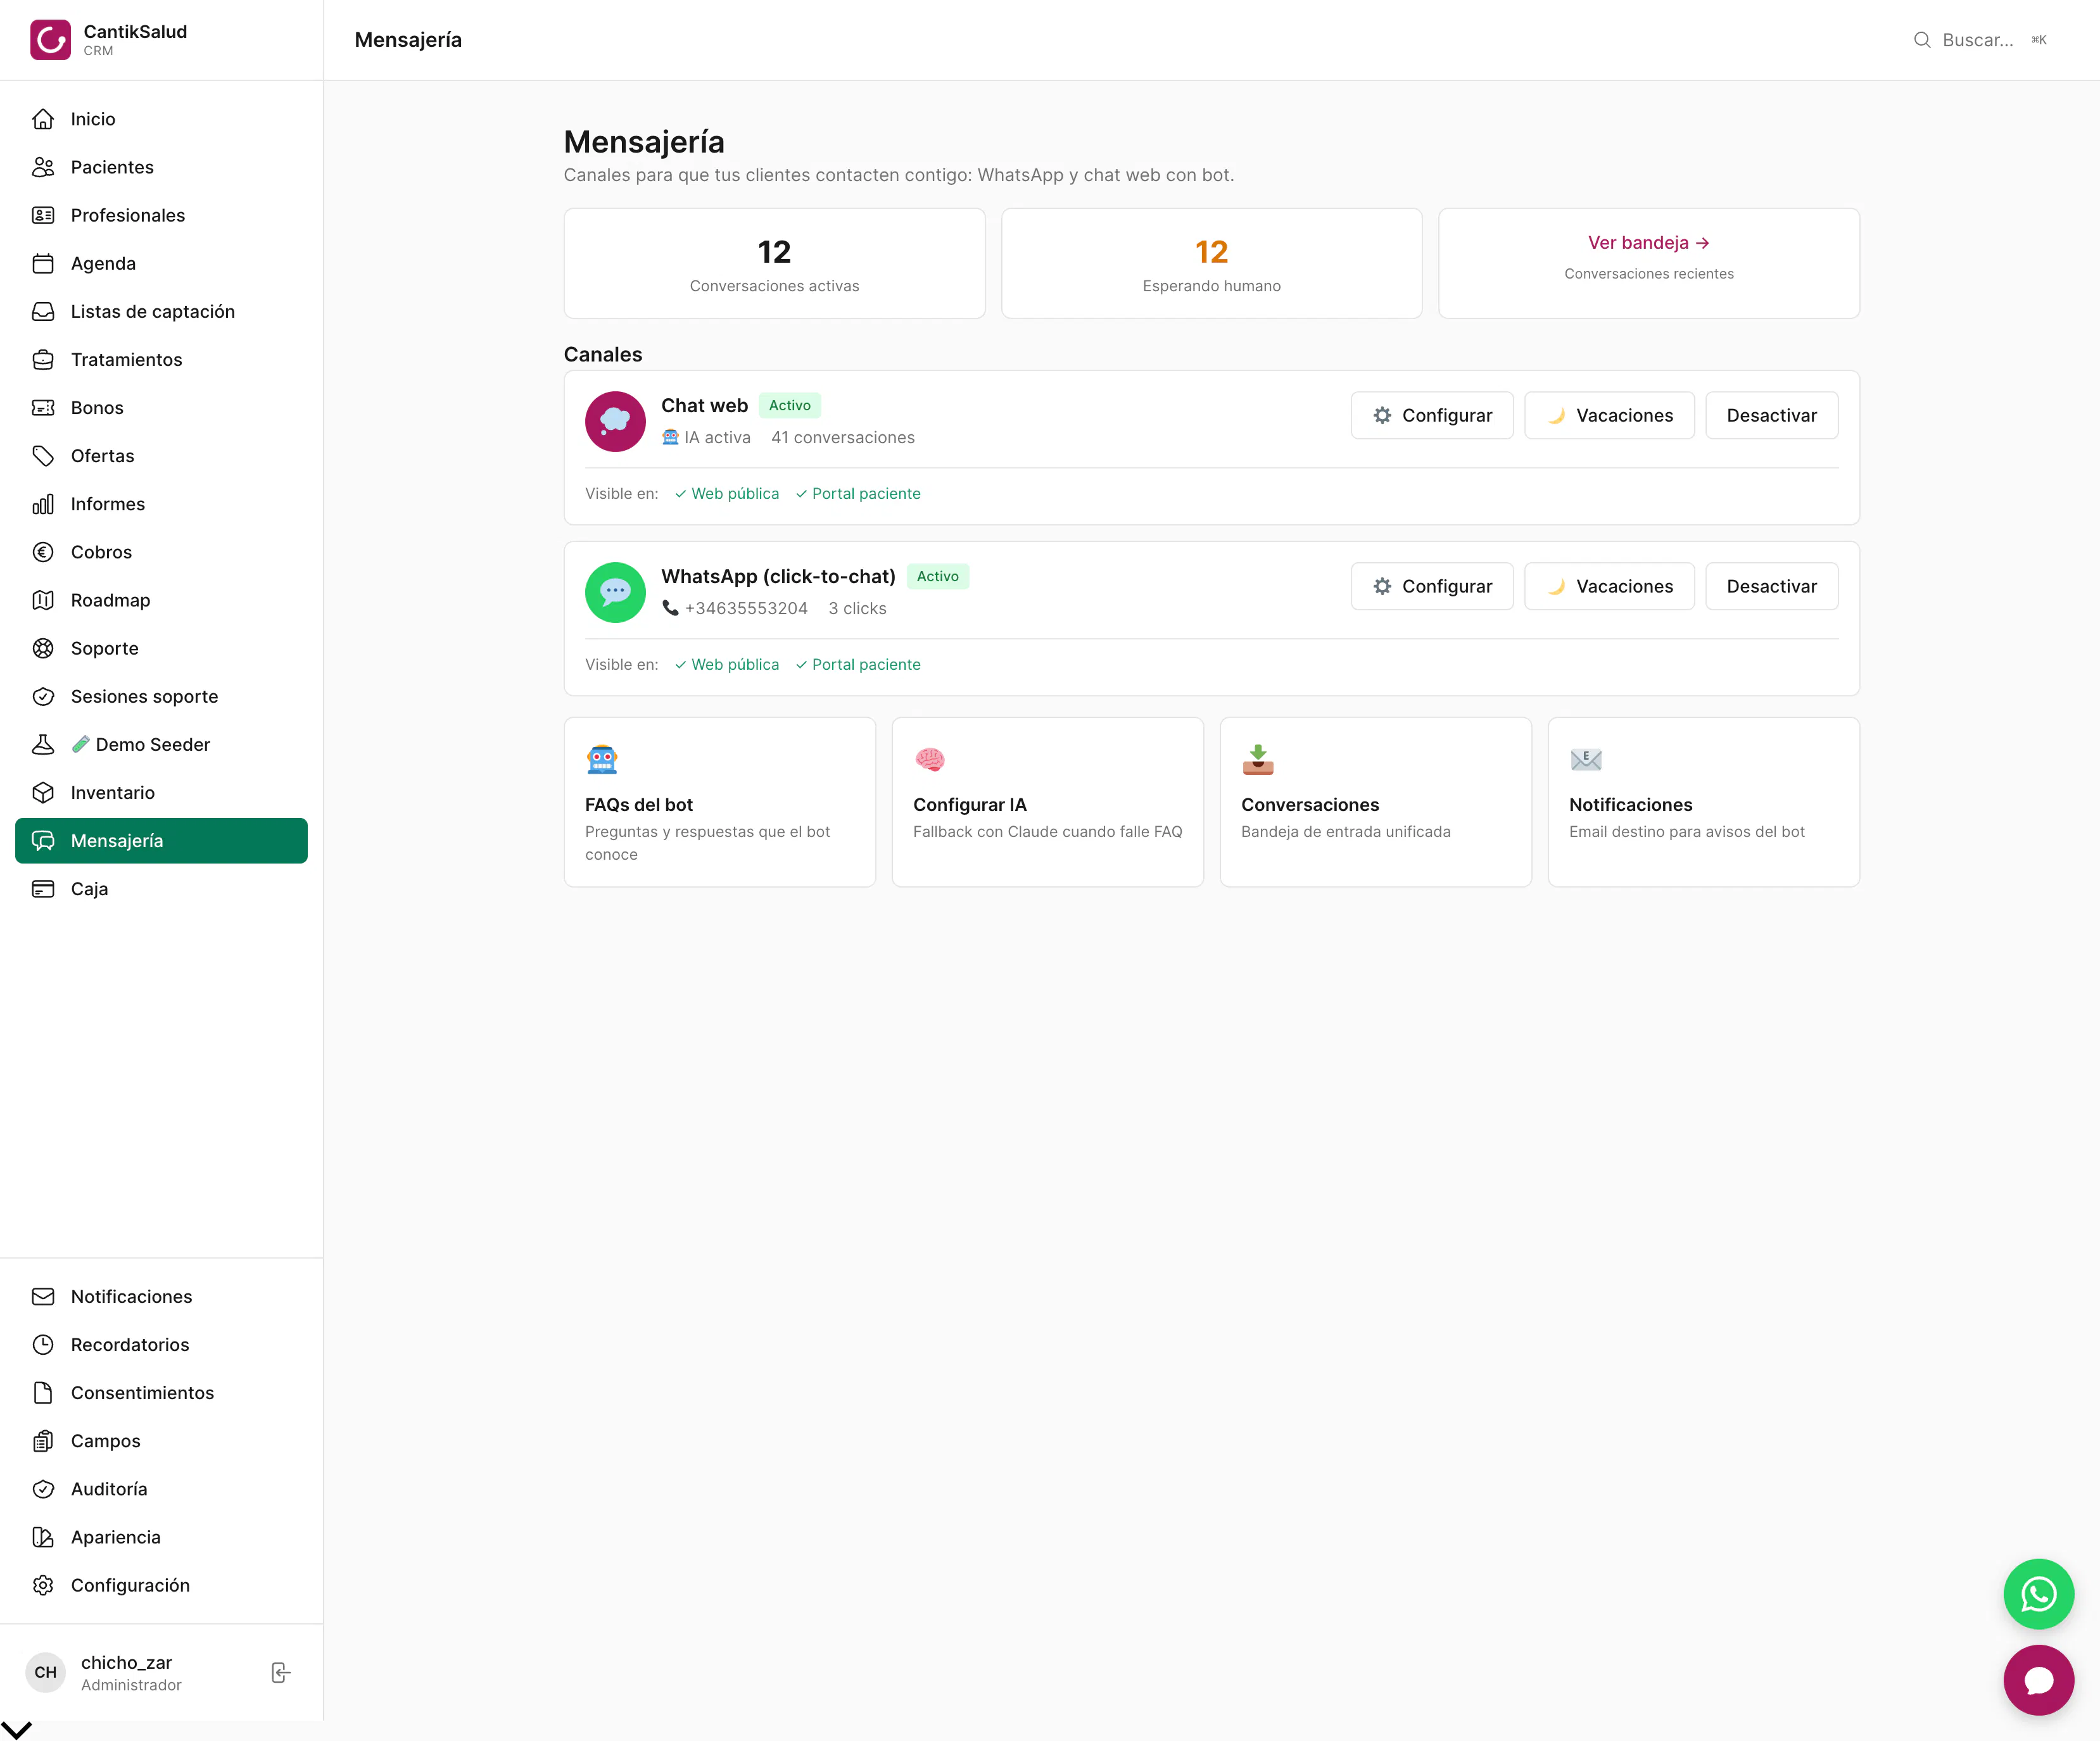This screenshot has width=2100, height=1741.
Task: Desactivar the Chat web channel
Action: click(1771, 415)
